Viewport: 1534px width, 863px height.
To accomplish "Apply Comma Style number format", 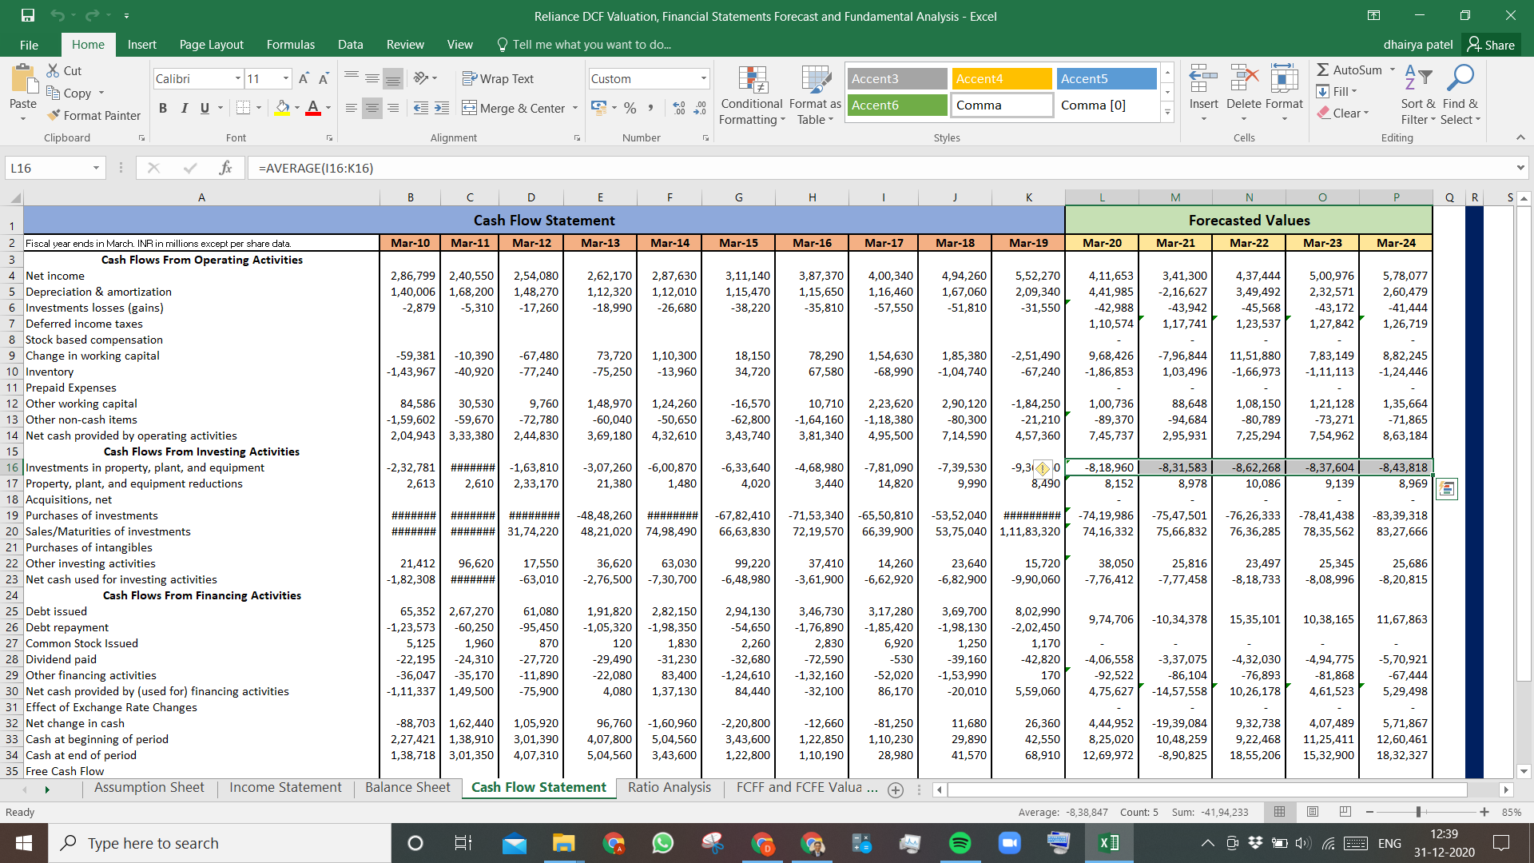I will coord(650,108).
